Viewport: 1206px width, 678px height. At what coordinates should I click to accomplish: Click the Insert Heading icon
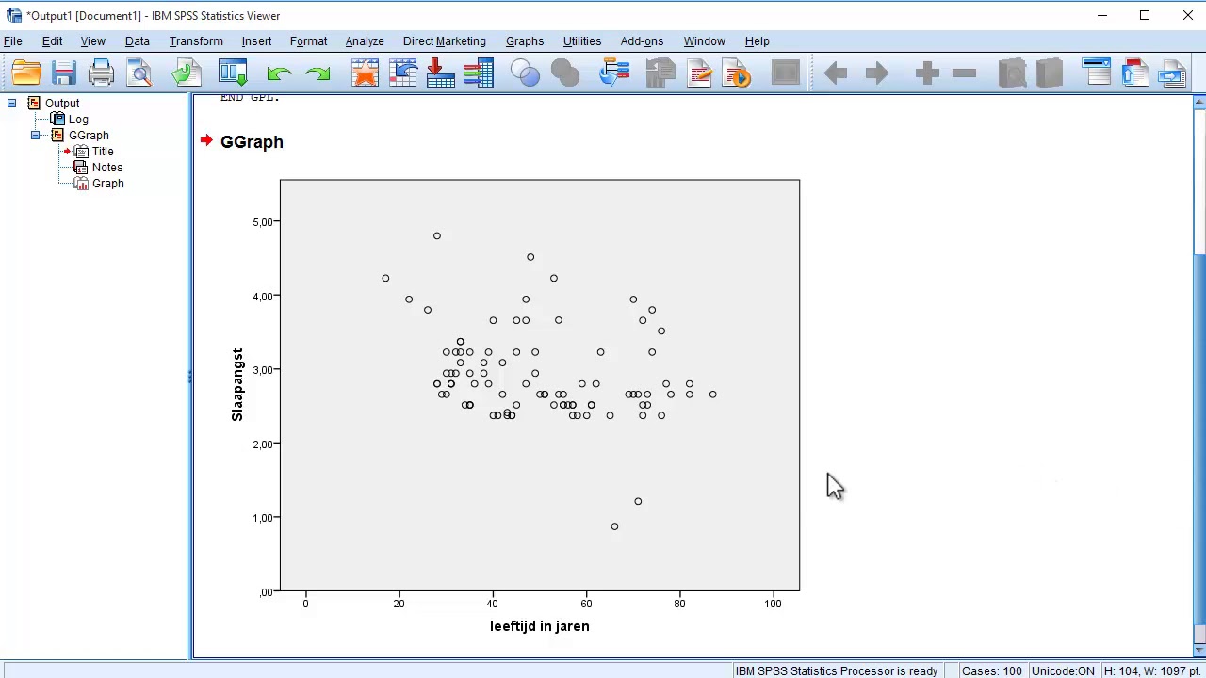point(1097,73)
